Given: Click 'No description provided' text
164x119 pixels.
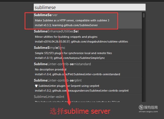Looking at the screenshot, I should [50, 69].
